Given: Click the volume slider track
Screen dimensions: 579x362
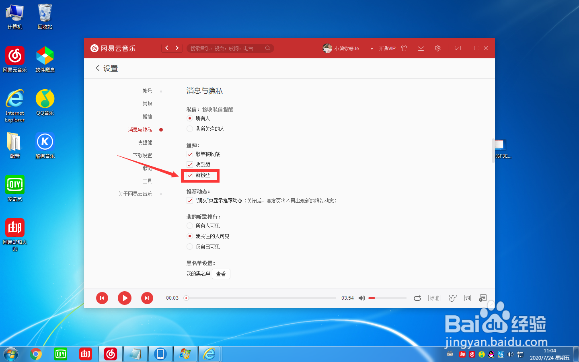Looking at the screenshot, I should (x=387, y=298).
